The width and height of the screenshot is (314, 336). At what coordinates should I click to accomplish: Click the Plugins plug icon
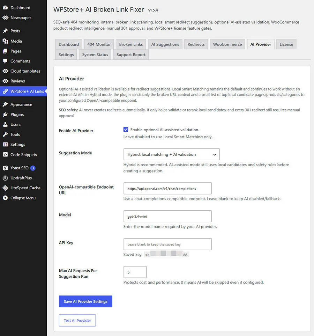[x=5, y=115]
